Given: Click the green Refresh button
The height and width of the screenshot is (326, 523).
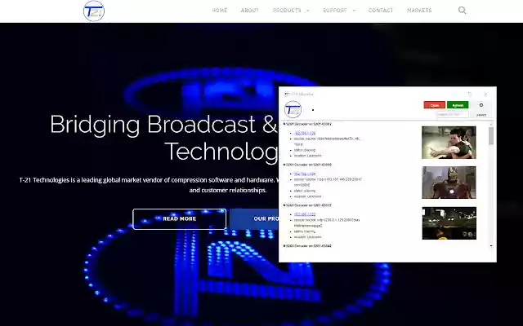Looking at the screenshot, I should (458, 105).
